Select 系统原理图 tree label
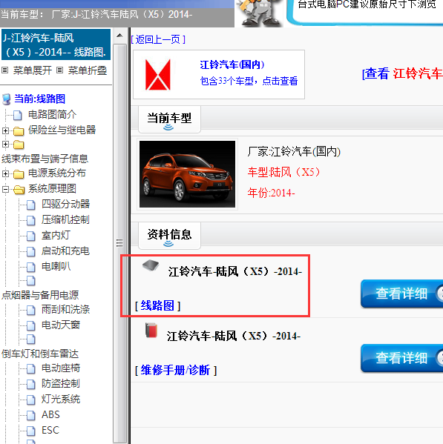This screenshot has height=444, width=443. point(52,188)
